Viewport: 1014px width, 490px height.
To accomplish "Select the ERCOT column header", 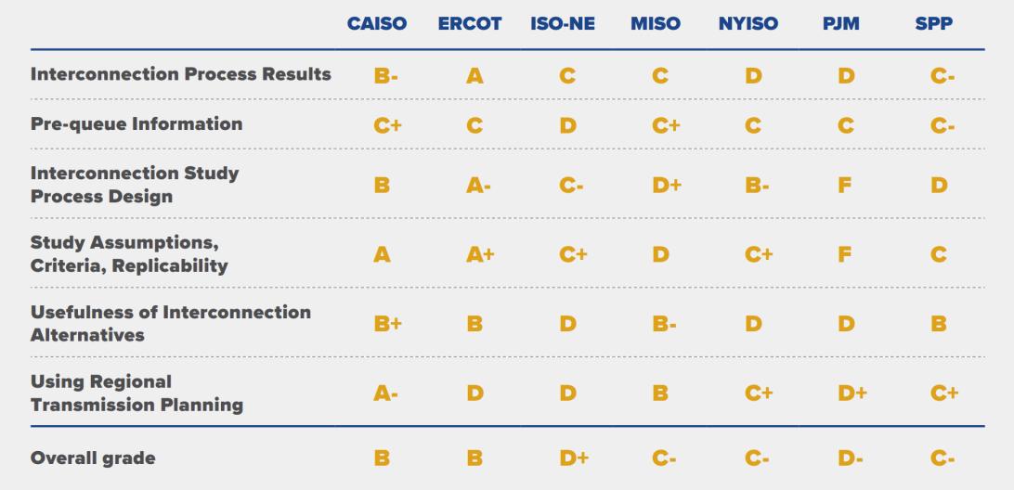I will pos(469,25).
